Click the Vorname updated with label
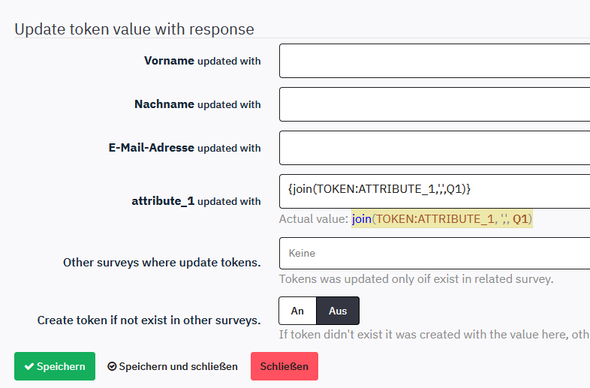Image resolution: width=590 pixels, height=388 pixels. (x=202, y=61)
